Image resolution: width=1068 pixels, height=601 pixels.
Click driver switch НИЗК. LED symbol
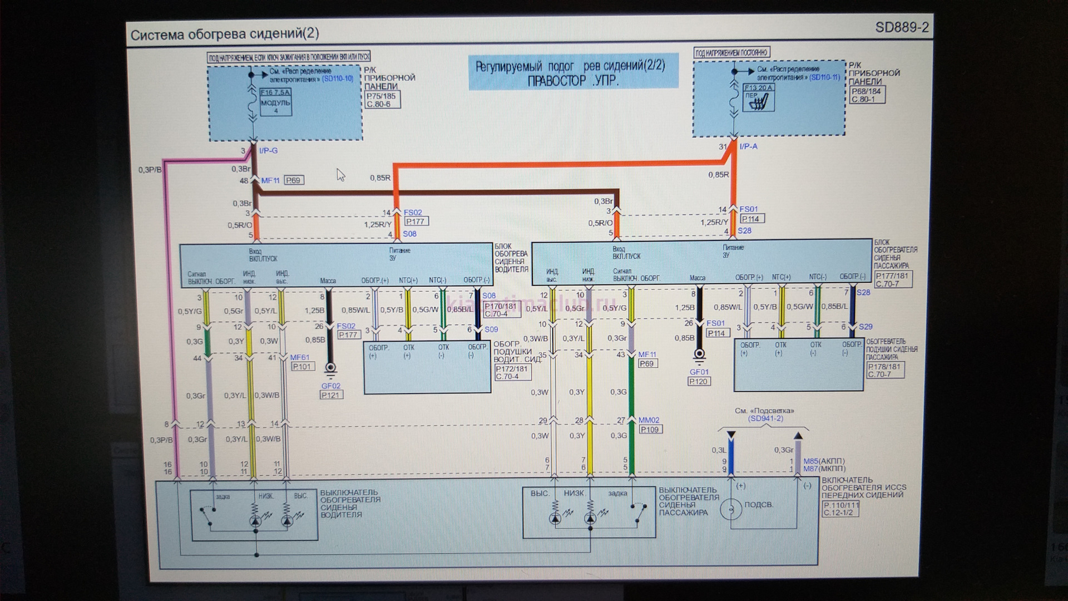(255, 521)
